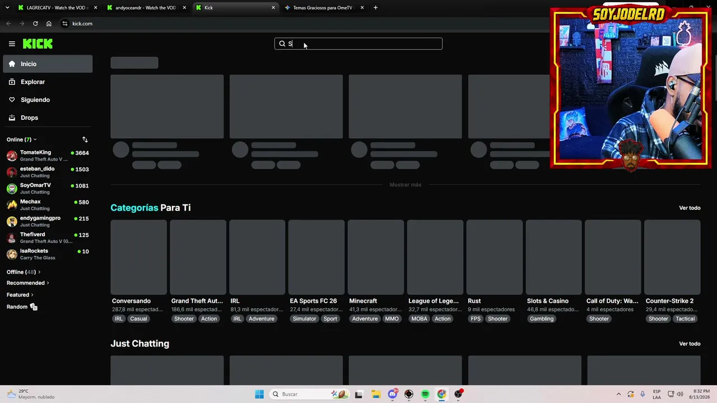Image resolution: width=717 pixels, height=403 pixels.
Task: Reload the page with the browser refresh icon
Action: tap(35, 24)
